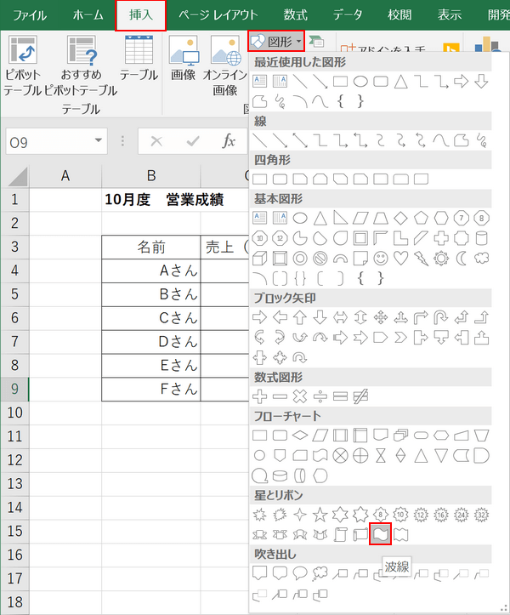
Task: Pick the Heart basic shape
Action: tap(400, 258)
